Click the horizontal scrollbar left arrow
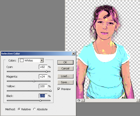 [x=83, y=100]
